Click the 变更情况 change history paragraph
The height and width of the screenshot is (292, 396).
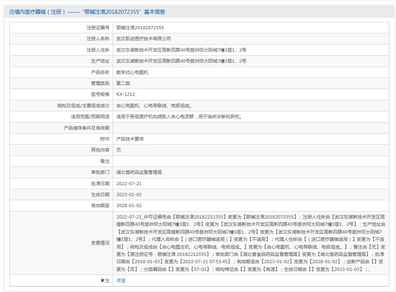(x=250, y=243)
